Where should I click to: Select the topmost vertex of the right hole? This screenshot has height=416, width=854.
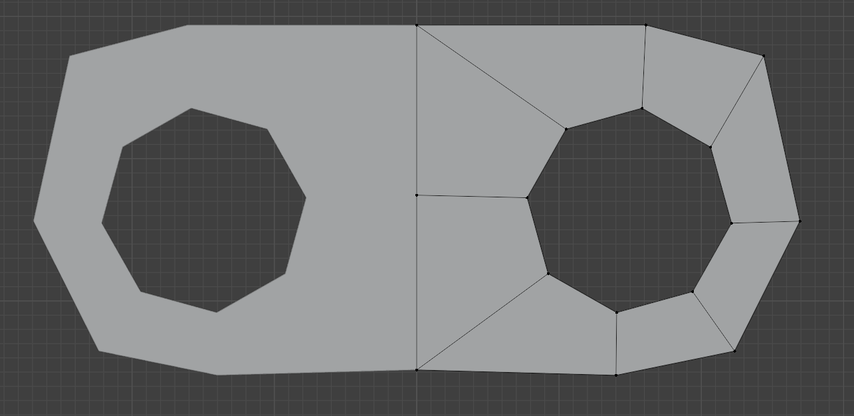pyautogui.click(x=642, y=108)
